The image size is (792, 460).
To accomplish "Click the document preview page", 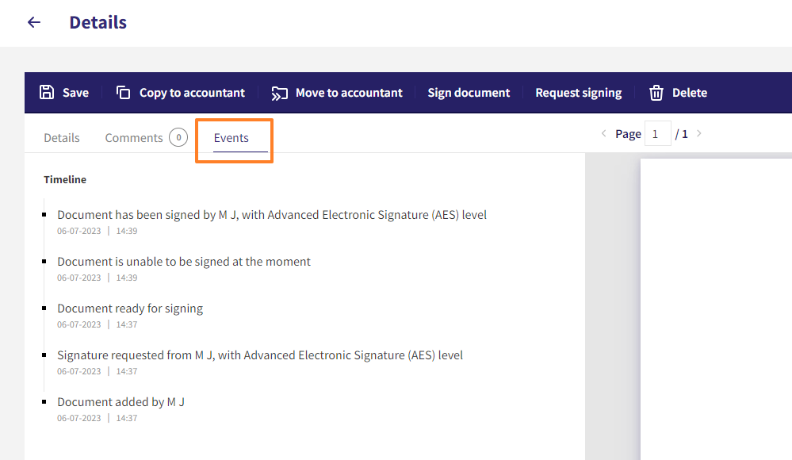I will click(x=716, y=309).
